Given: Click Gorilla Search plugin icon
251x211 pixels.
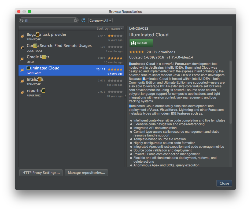Looking at the screenshot, I should pyautogui.click(x=22, y=47).
